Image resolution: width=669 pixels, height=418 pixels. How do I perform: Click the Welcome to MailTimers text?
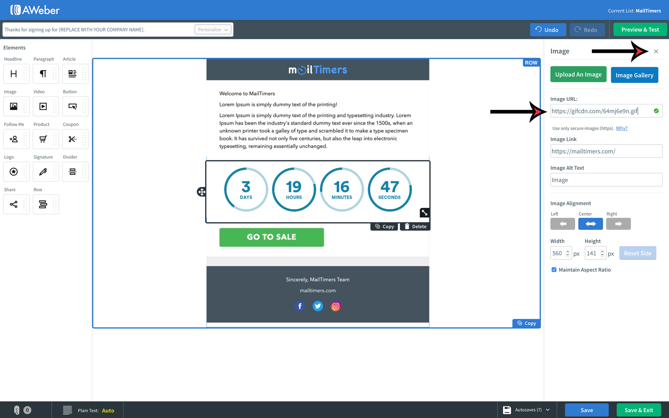pos(247,94)
